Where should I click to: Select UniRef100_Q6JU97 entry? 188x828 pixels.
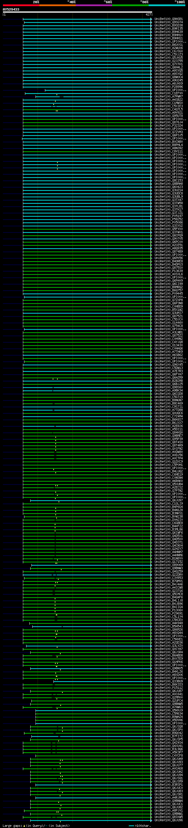click(168, 501)
